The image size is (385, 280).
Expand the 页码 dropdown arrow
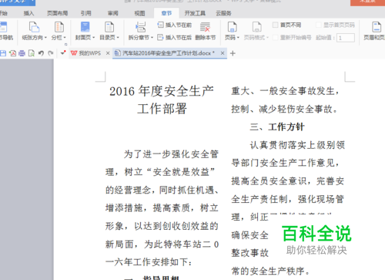point(238,38)
